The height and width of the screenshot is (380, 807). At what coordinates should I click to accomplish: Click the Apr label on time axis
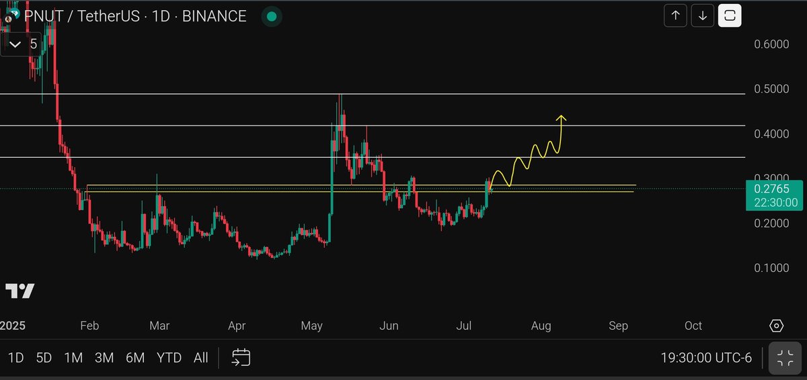point(237,326)
